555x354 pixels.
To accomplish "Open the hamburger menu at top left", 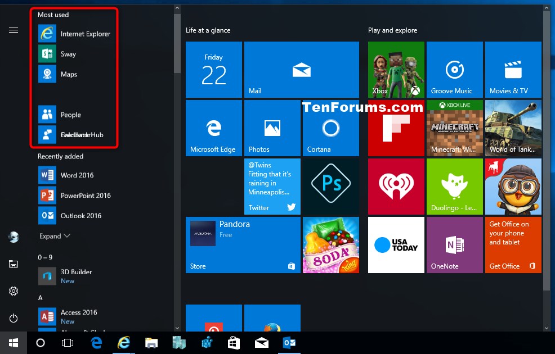I will pos(14,30).
